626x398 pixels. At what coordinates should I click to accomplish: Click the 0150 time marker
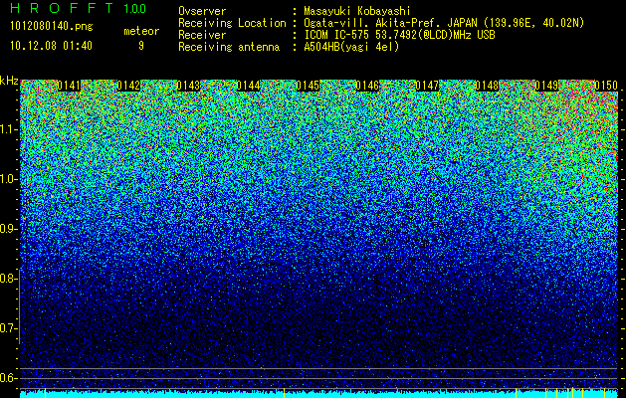[x=606, y=86]
